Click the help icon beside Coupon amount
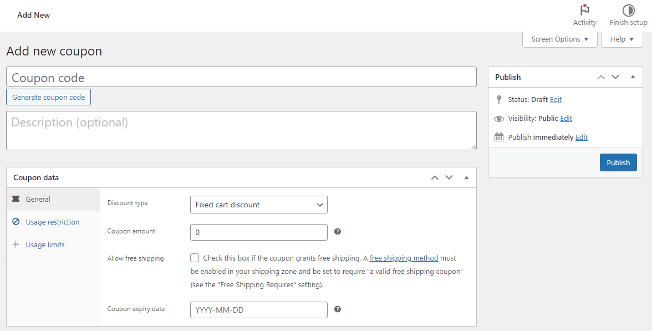 click(x=338, y=231)
